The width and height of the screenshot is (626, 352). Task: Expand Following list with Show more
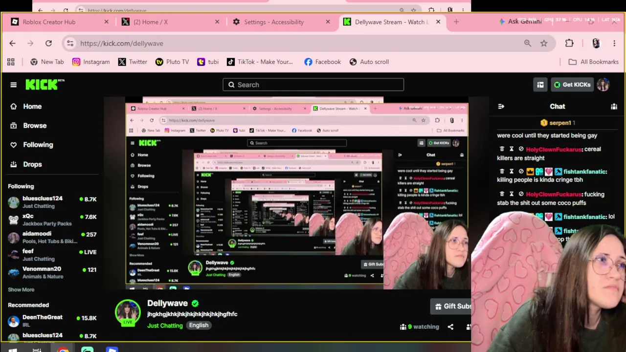click(21, 289)
